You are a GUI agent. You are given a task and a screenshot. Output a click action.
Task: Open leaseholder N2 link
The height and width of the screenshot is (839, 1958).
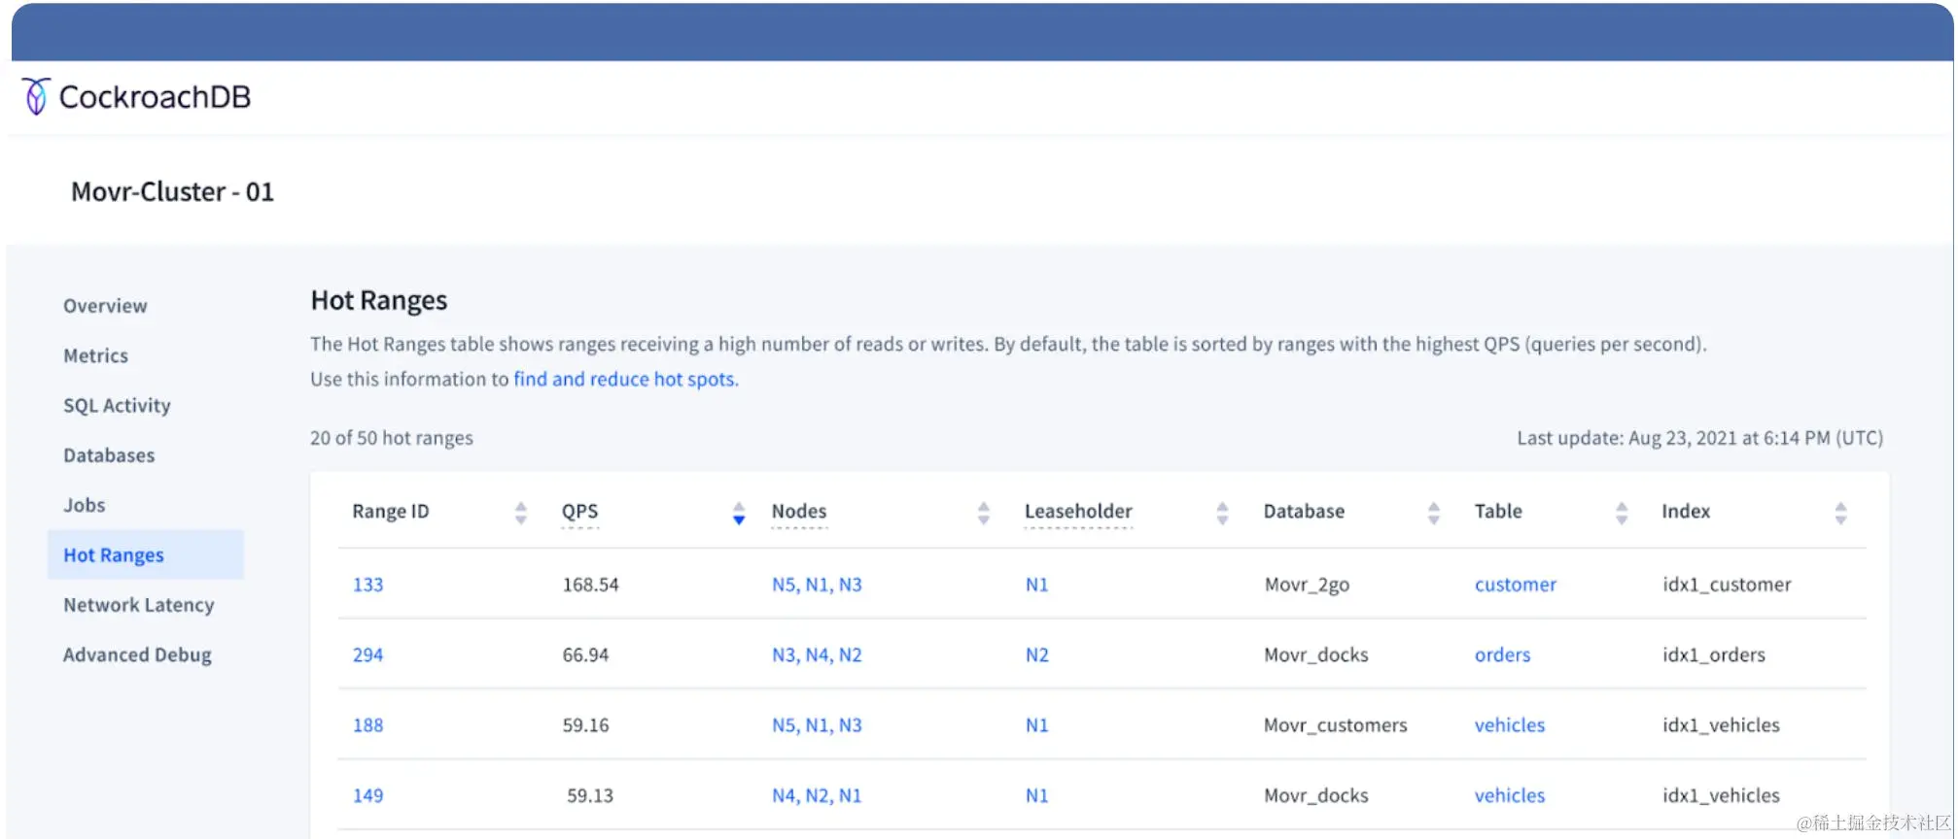pos(1037,654)
